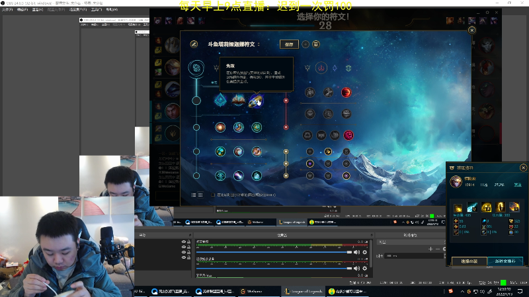Pick the purple adaptive force shard in second shard row

(309, 164)
